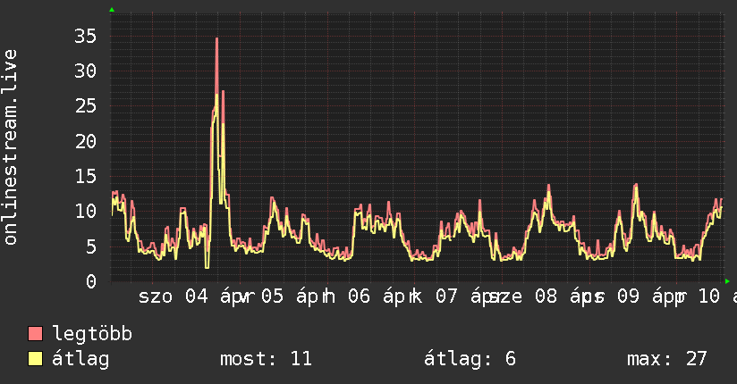Click the y-axis label 20
Image resolution: width=737 pixels, height=384 pixels.
click(85, 141)
